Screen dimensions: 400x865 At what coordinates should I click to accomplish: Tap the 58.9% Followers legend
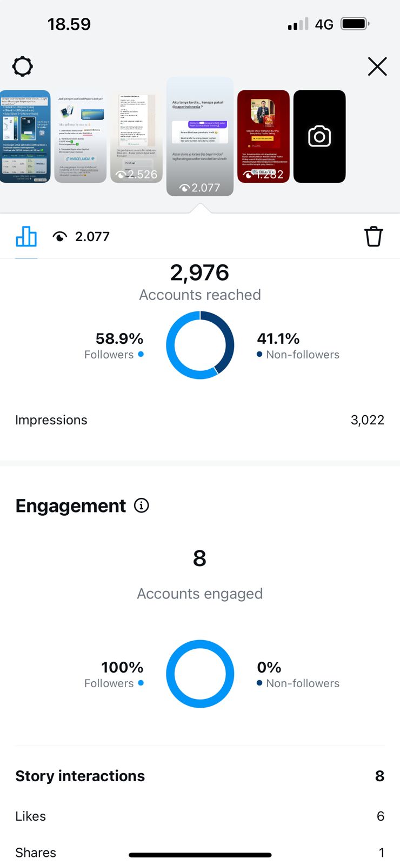(x=114, y=346)
